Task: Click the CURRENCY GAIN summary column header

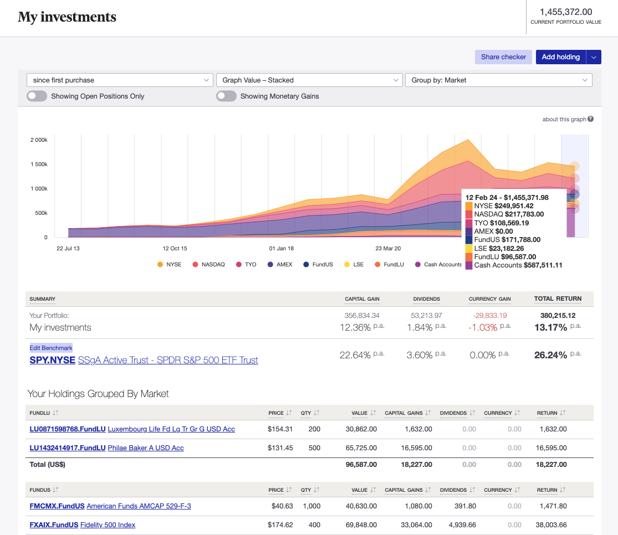Action: [489, 299]
